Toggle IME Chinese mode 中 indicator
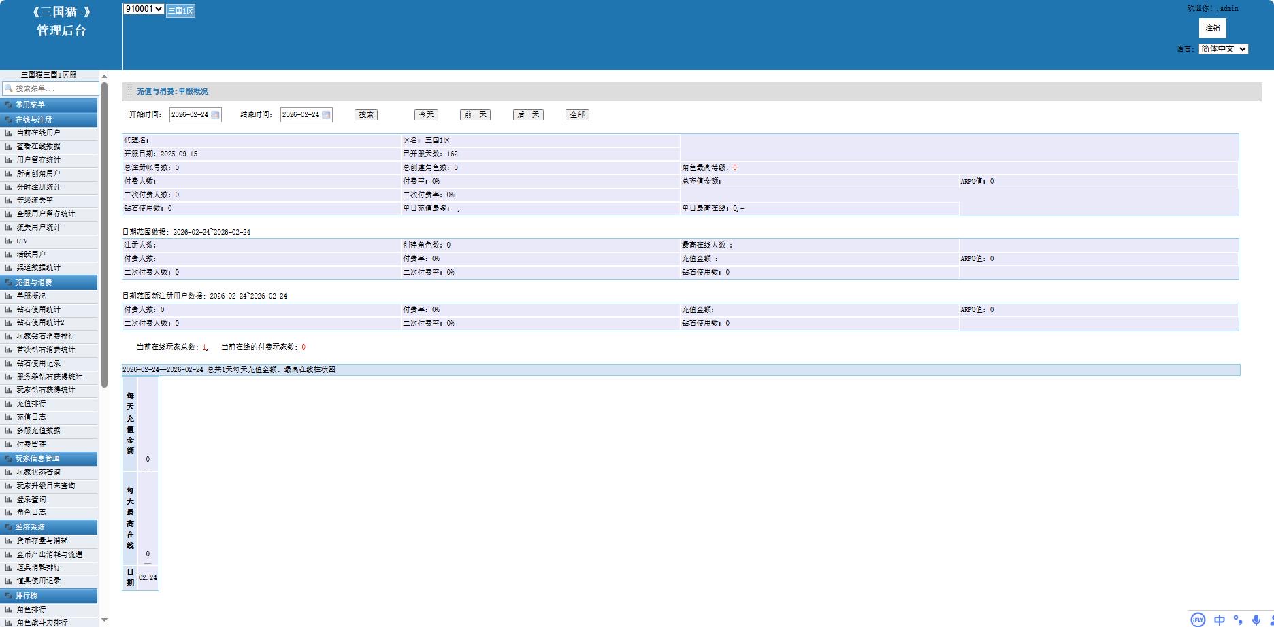The image size is (1274, 627). coord(1220,620)
